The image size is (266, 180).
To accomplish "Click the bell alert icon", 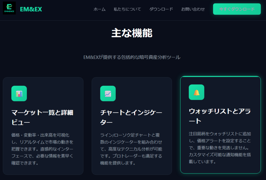I will click(196, 92).
